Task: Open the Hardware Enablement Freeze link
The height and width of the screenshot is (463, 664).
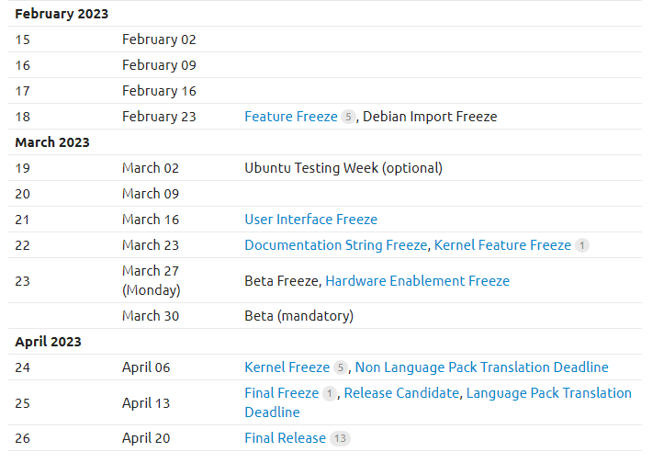Action: pos(417,281)
